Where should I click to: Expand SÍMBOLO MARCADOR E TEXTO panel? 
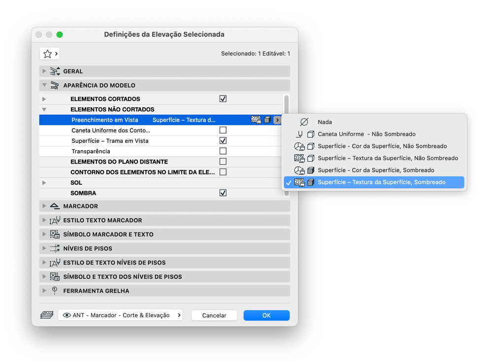coord(44,234)
